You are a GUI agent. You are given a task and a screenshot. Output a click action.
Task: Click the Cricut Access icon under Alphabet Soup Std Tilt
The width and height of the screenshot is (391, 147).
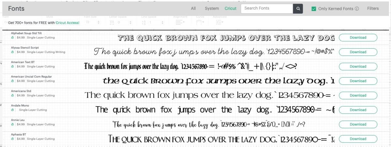pyautogui.click(x=12, y=37)
